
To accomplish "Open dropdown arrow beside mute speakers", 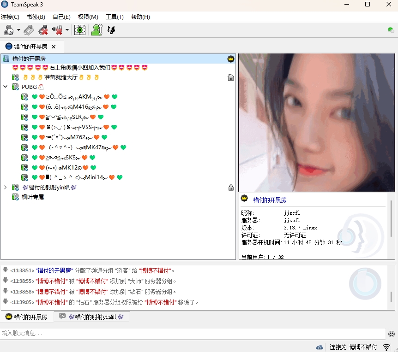I will [67, 31].
